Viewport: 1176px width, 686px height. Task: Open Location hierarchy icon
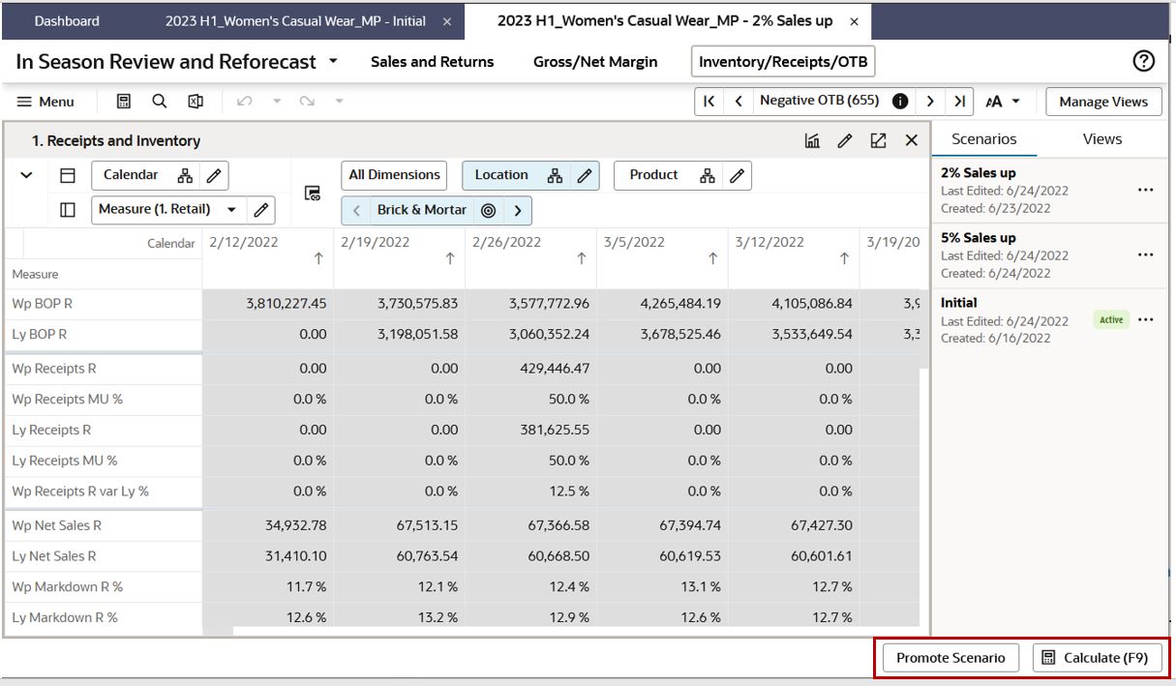pyautogui.click(x=555, y=176)
